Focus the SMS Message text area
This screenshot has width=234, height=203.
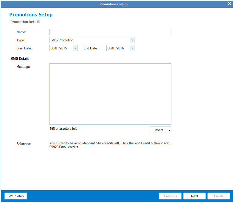click(x=110, y=94)
